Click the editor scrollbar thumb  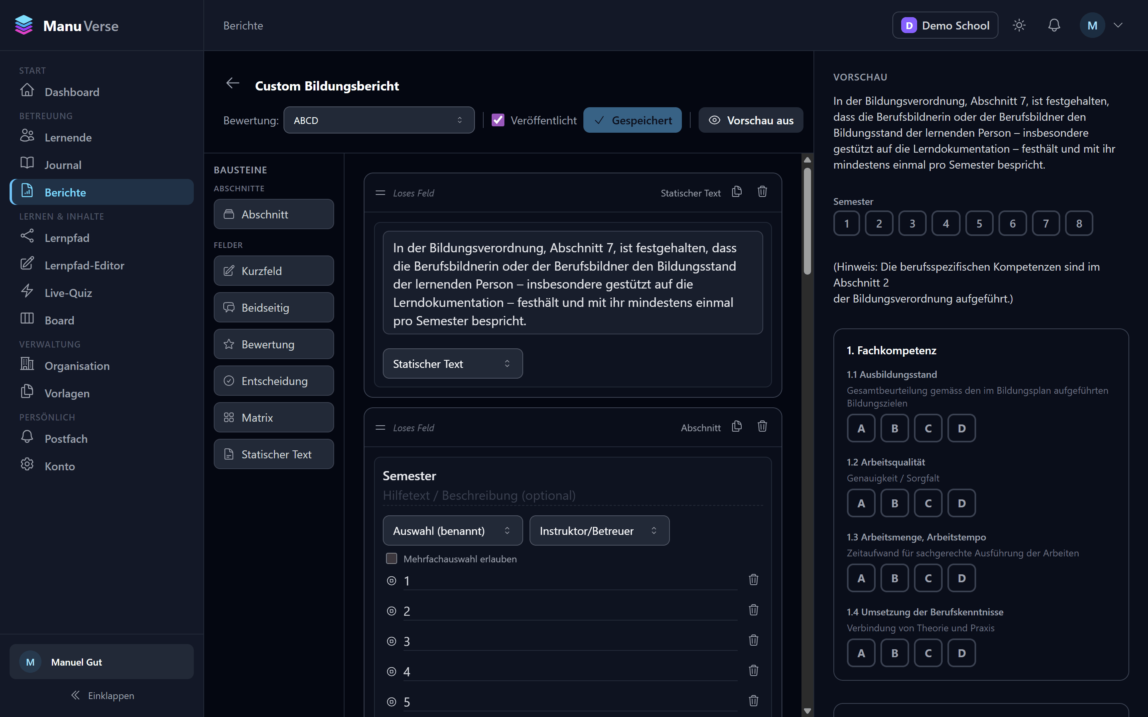pos(807,221)
